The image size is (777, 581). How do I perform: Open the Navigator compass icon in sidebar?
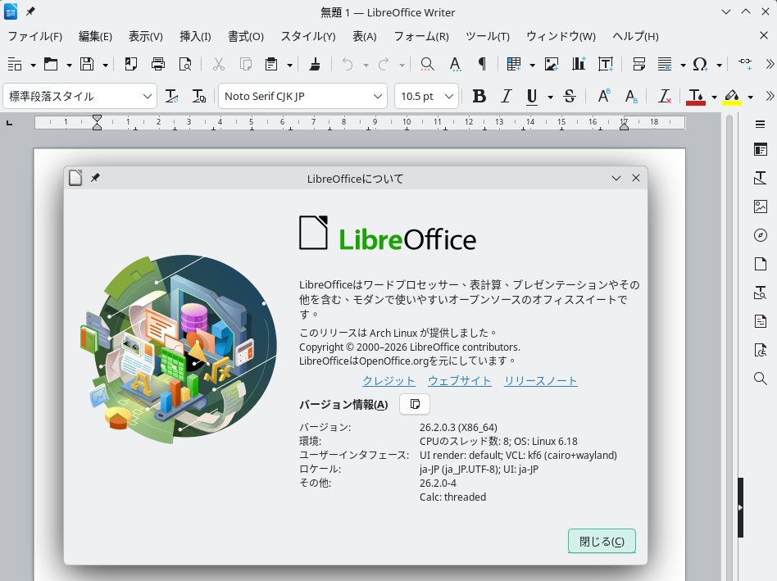click(760, 235)
